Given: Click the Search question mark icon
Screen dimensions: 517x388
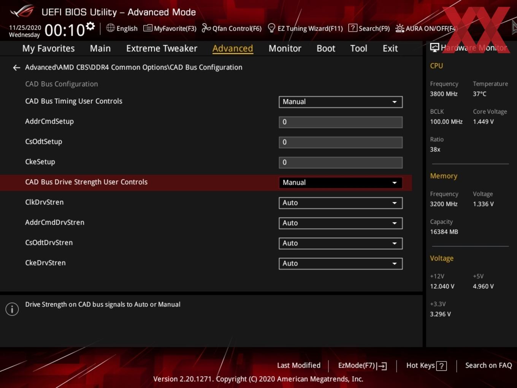Looking at the screenshot, I should (353, 28).
